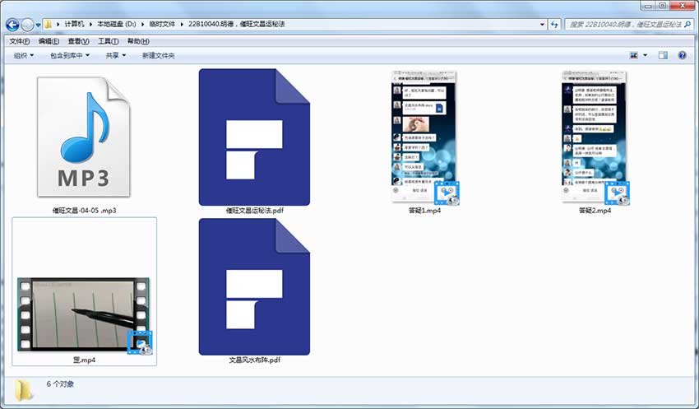Open the 组织 dropdown

(24, 55)
